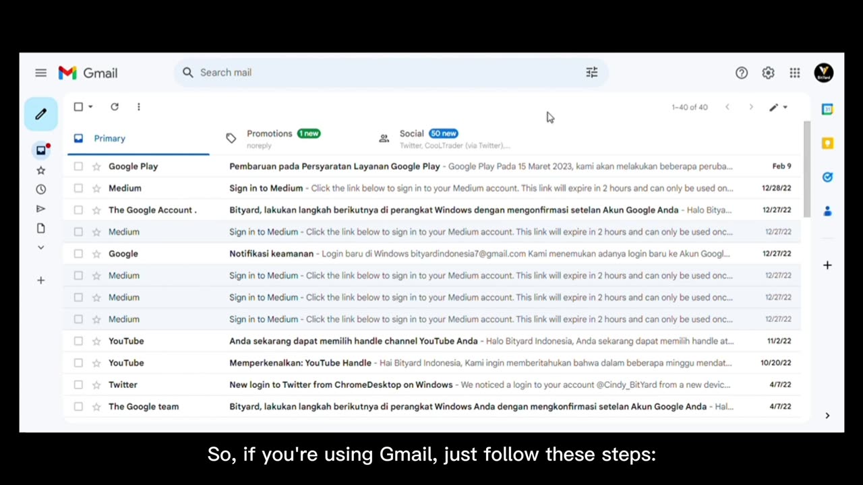Viewport: 863px width, 485px height.
Task: Open the email 'Pembaruan pada Persyaratan Layanan Google Play'
Action: tap(431, 166)
